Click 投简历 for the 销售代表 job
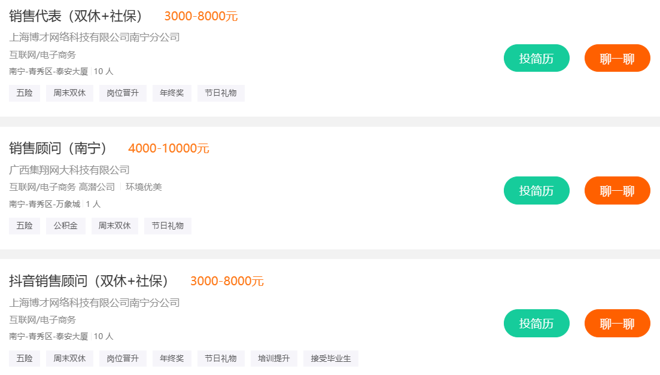Screen dimensions: 660x375 pos(536,58)
